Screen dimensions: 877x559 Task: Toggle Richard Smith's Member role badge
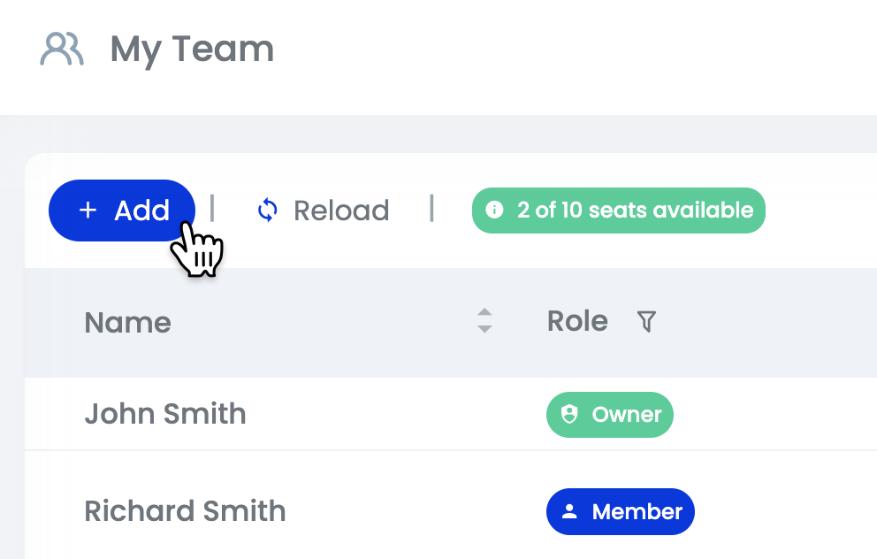click(620, 511)
